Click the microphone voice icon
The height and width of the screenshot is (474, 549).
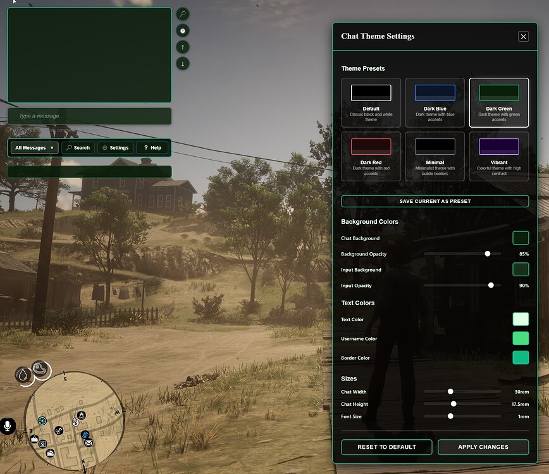tap(7, 426)
